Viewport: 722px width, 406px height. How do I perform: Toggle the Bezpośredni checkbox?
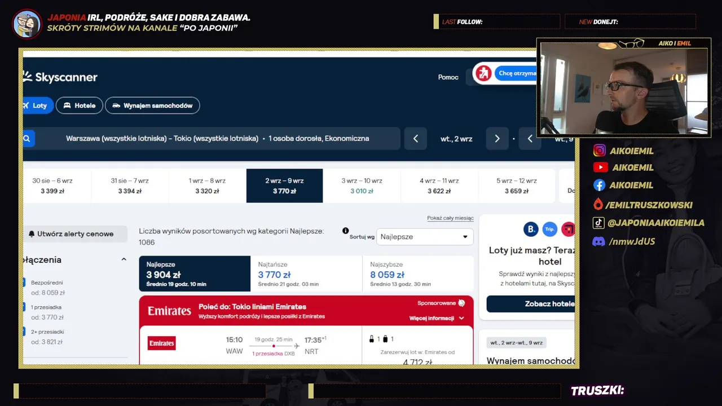click(24, 282)
